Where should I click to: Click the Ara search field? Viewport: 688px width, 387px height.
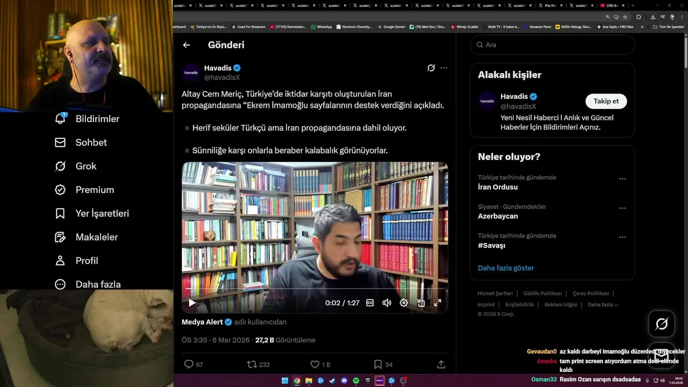click(552, 45)
